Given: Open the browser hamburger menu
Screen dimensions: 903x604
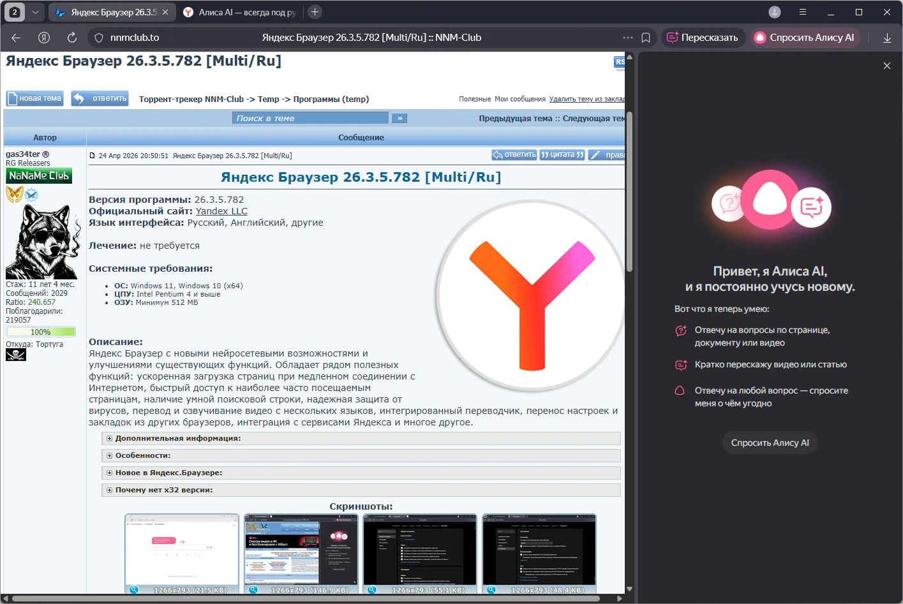Looking at the screenshot, I should tap(803, 11).
